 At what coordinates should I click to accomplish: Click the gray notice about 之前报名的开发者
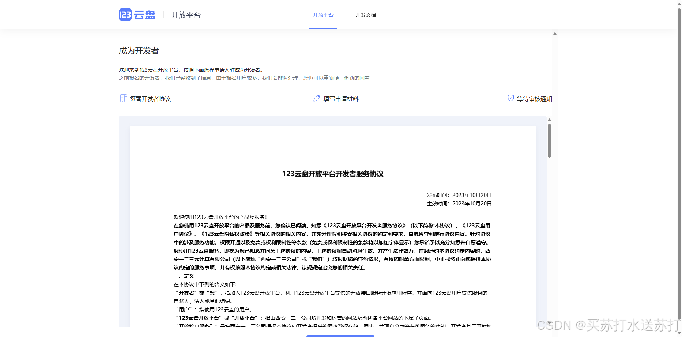[244, 78]
